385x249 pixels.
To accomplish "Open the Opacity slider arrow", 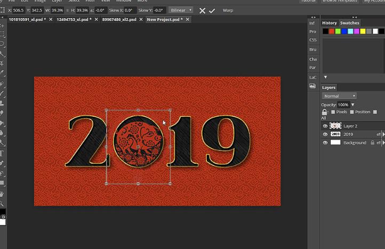I will point(352,105).
